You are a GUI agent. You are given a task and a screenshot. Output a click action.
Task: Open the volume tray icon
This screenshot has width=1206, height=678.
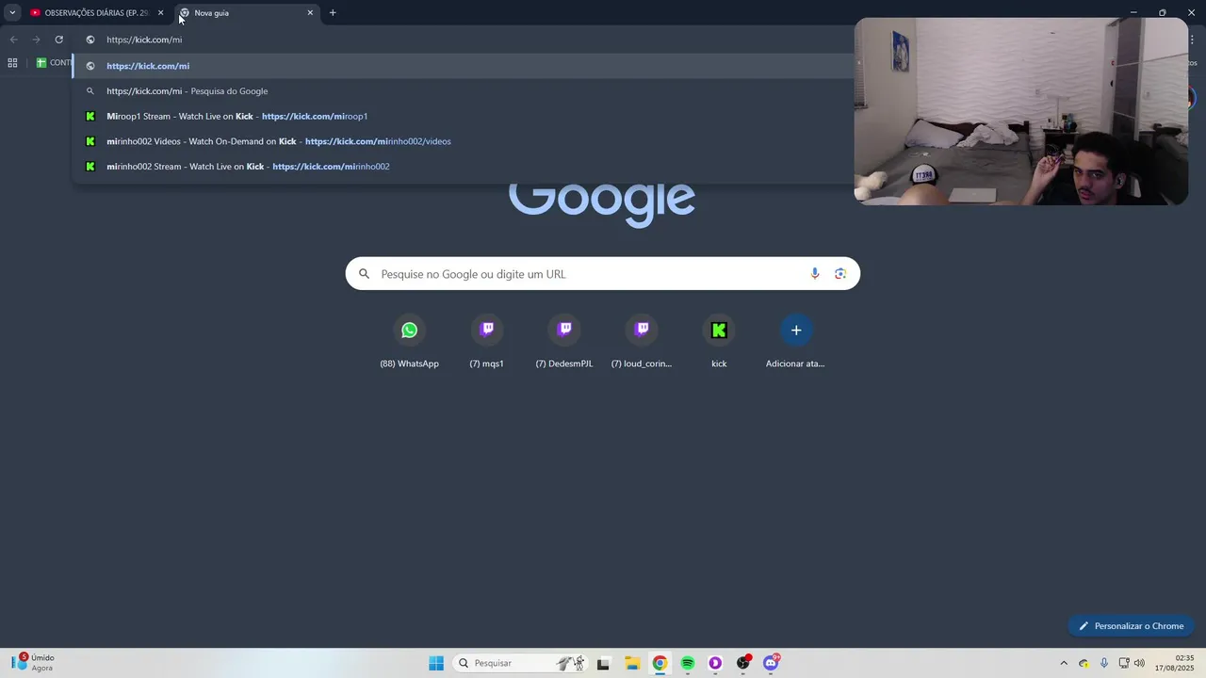click(x=1140, y=663)
